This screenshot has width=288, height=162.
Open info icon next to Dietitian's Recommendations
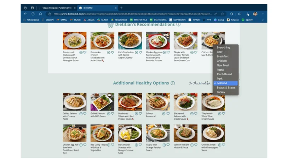tap(178, 24)
